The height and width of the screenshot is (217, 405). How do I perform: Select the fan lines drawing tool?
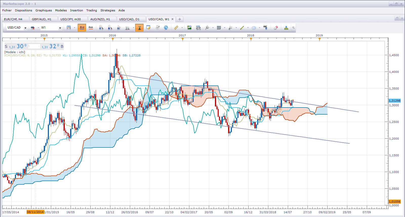231,28
